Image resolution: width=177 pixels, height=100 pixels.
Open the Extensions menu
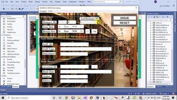coord(73,2)
